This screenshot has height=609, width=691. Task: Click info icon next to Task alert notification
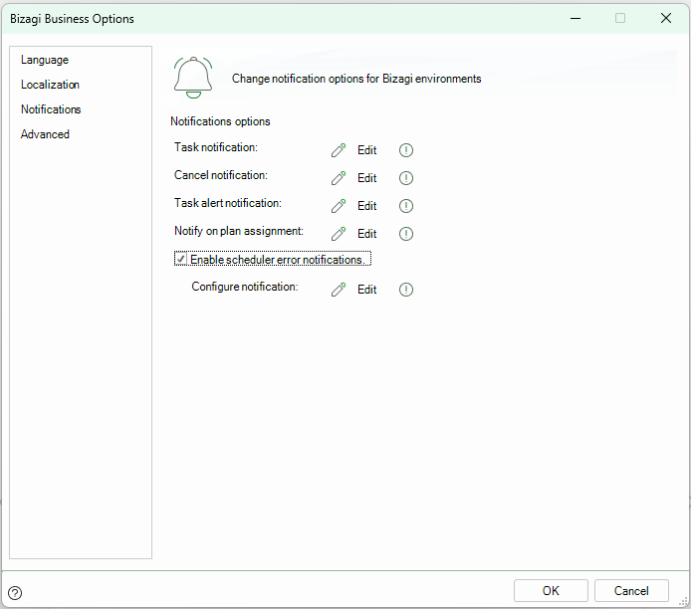coord(406,206)
